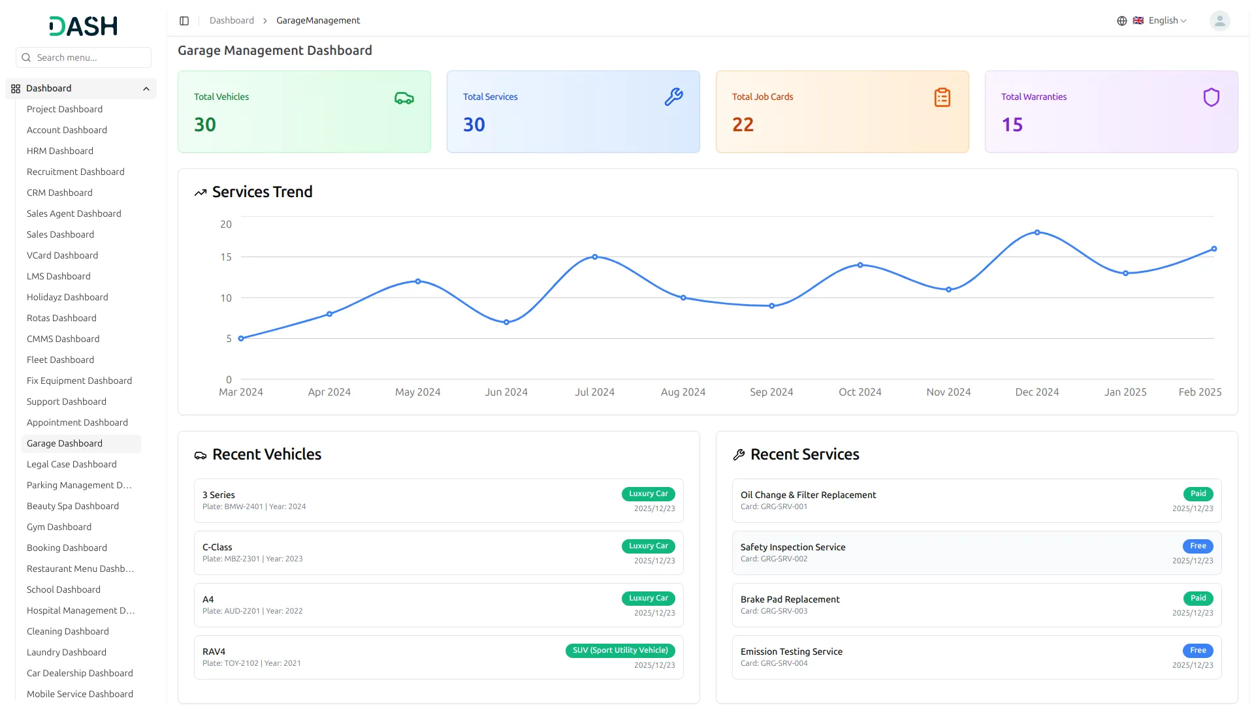Viewport: 1254px width, 705px height.
Task: Click the Free badge on Safety Inspection
Action: 1197,546
